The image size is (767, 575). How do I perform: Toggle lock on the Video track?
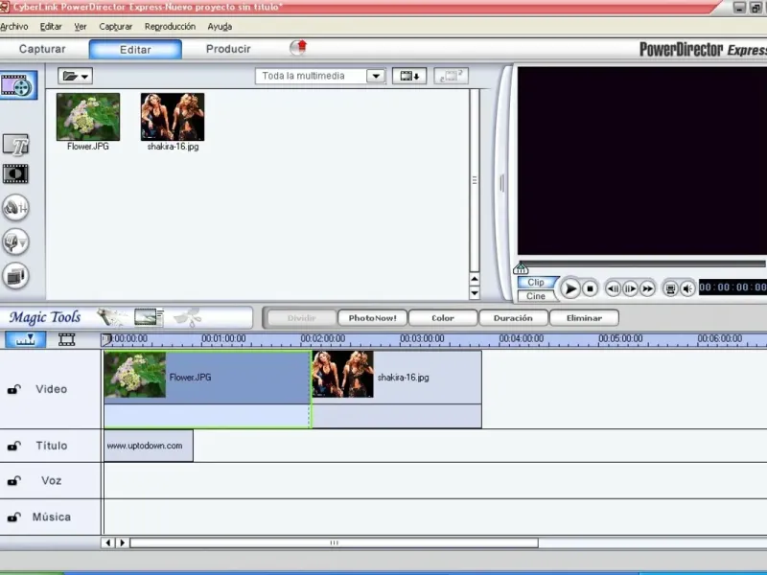pos(13,389)
